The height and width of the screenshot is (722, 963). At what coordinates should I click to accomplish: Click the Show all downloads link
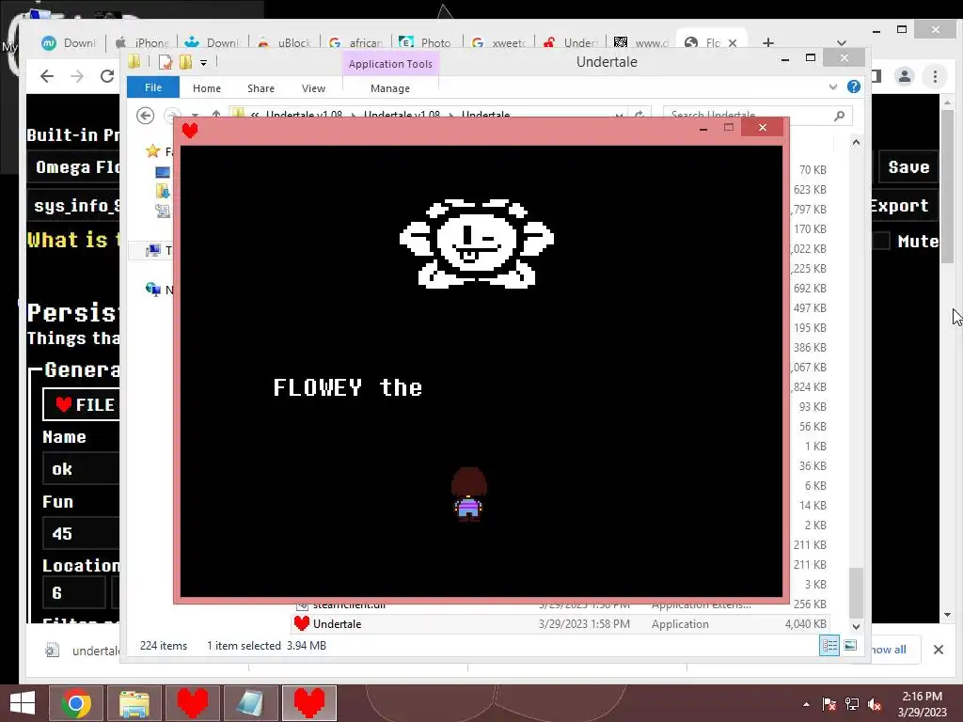888,650
